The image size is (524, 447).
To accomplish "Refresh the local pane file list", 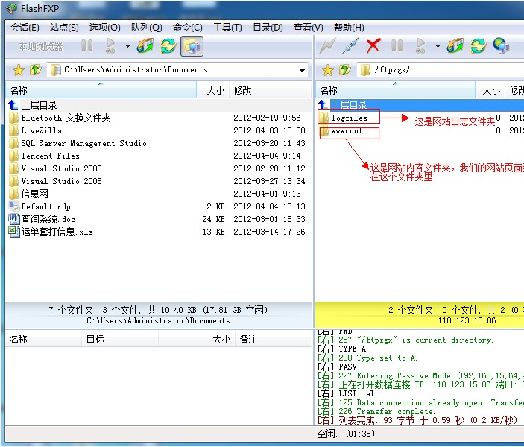I will 168,46.
